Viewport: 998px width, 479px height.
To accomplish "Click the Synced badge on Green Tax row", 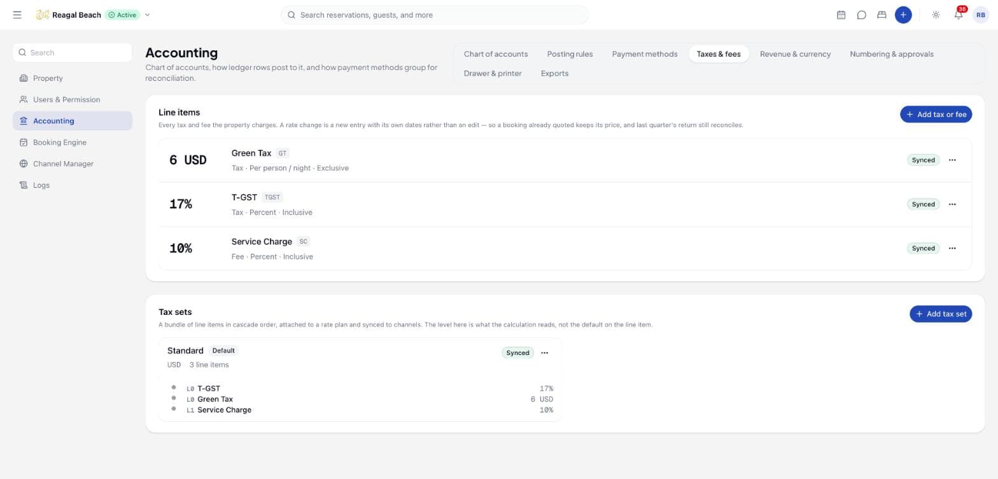I will coord(923,160).
